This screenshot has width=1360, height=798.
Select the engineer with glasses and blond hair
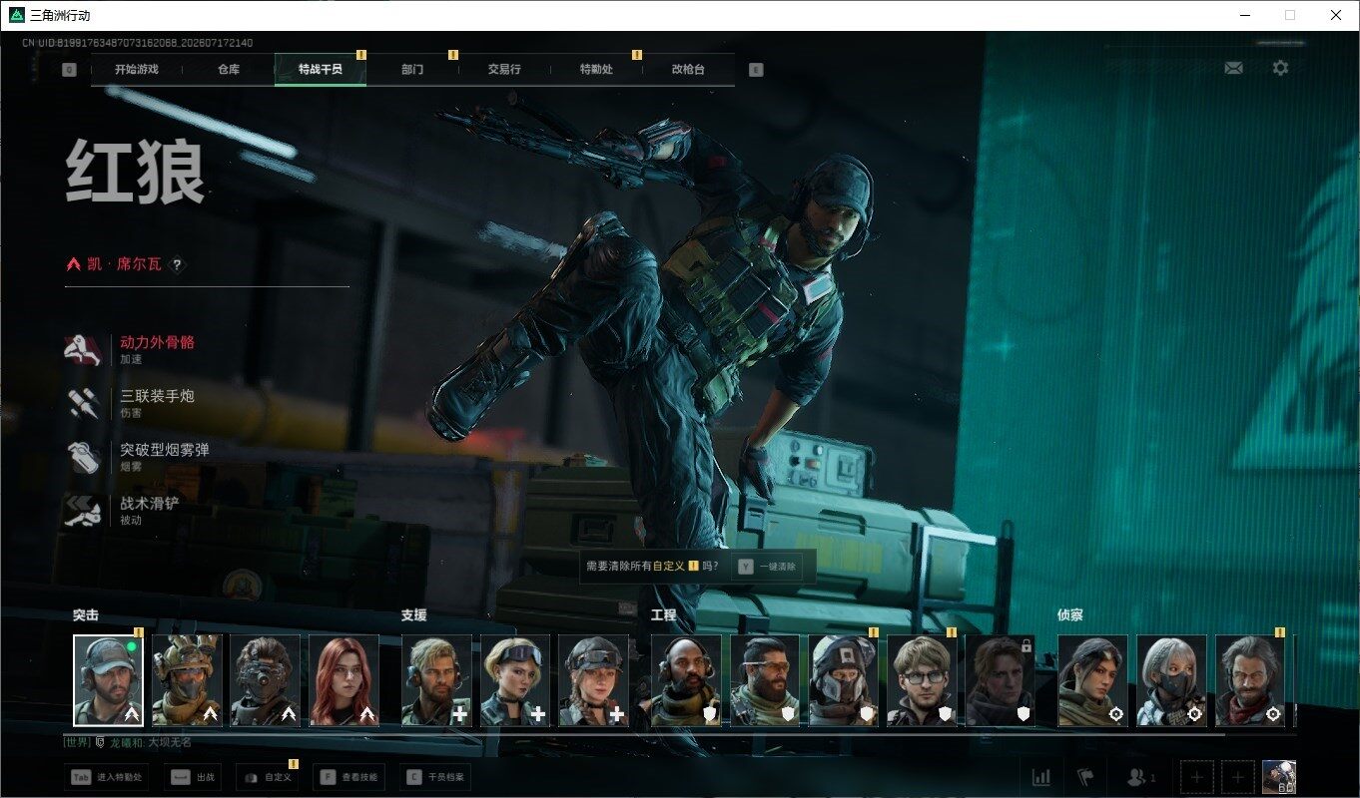[x=922, y=680]
